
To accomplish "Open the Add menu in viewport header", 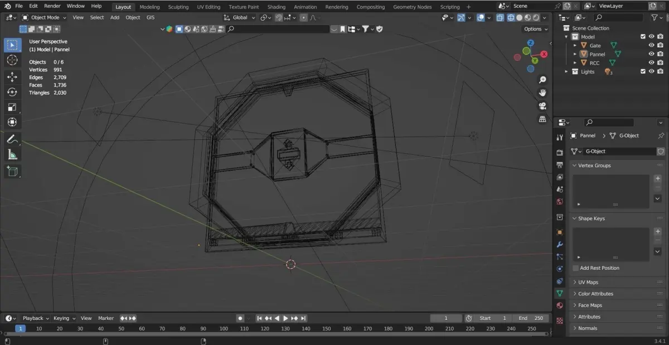I will tap(114, 17).
